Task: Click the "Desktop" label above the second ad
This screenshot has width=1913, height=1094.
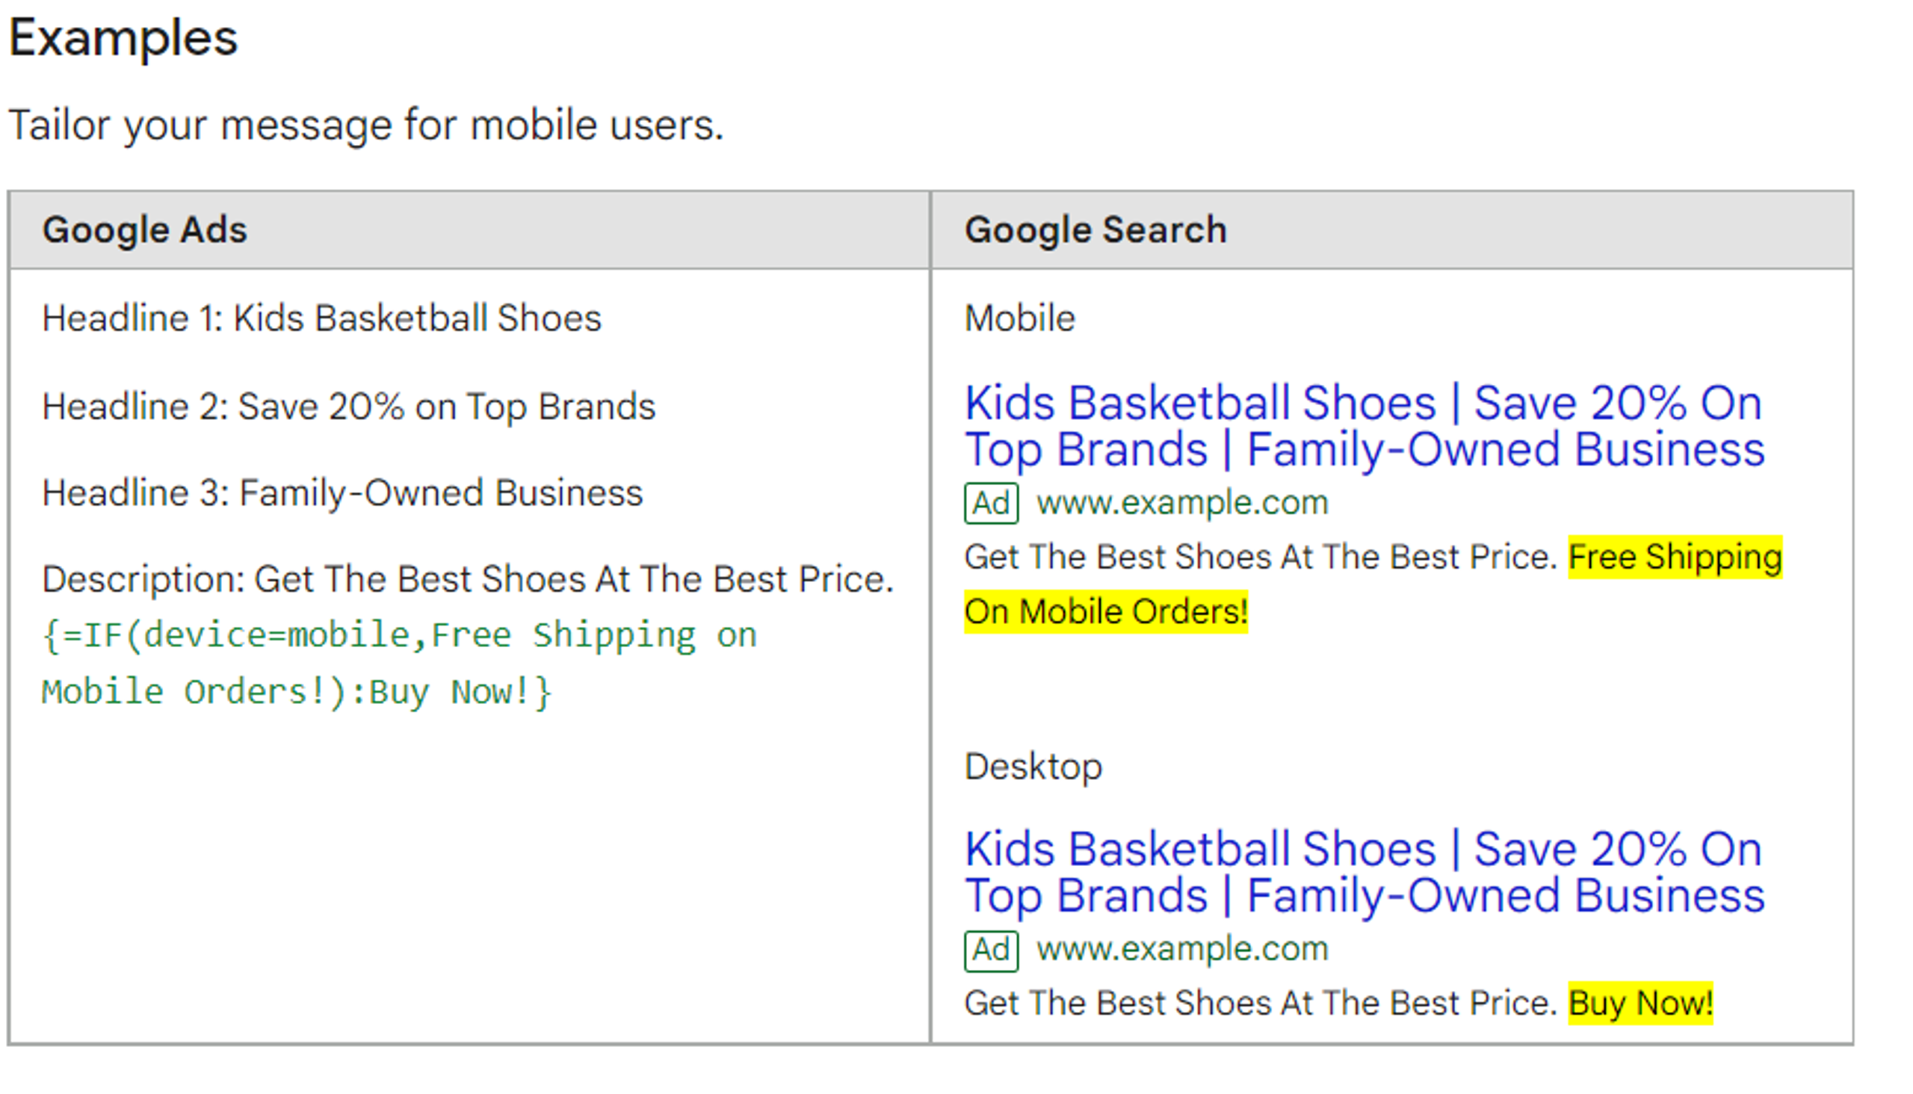Action: click(x=1033, y=767)
